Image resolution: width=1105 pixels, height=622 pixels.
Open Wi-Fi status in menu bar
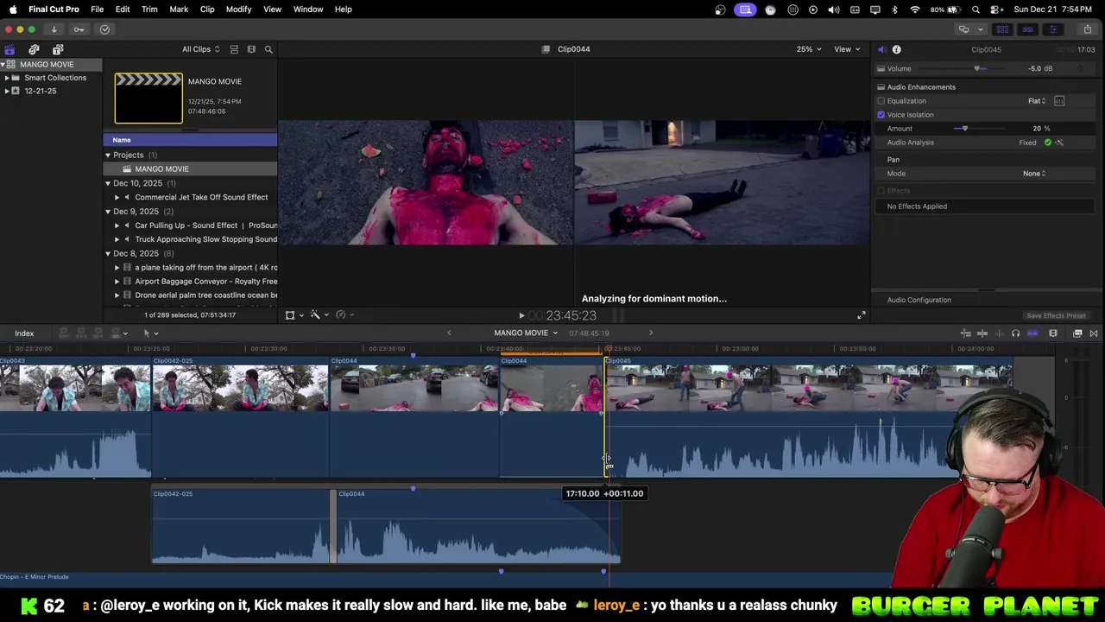coord(915,10)
